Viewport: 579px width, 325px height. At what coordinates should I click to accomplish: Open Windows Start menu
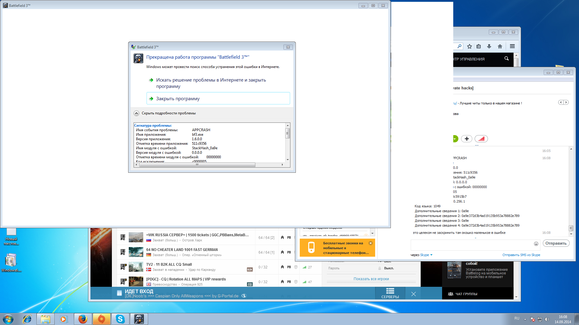tap(8, 319)
